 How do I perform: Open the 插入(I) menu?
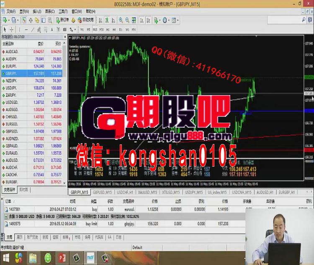point(37,11)
